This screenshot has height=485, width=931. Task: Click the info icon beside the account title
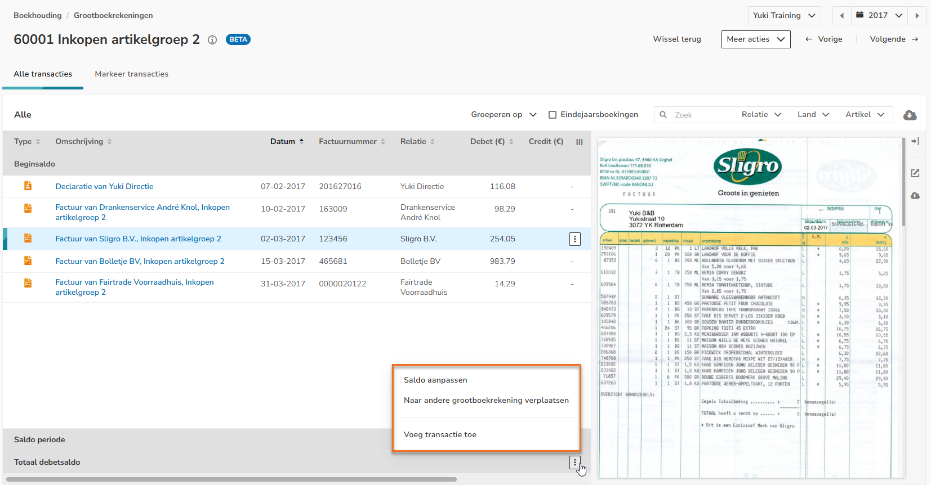click(x=212, y=40)
